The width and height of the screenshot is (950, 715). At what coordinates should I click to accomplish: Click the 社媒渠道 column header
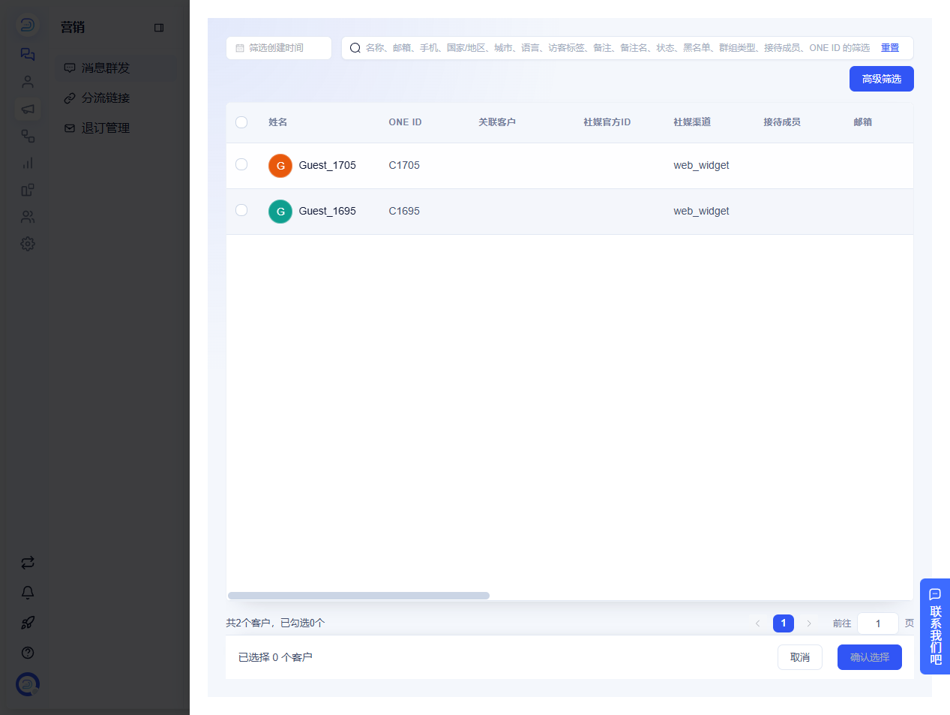(x=692, y=122)
